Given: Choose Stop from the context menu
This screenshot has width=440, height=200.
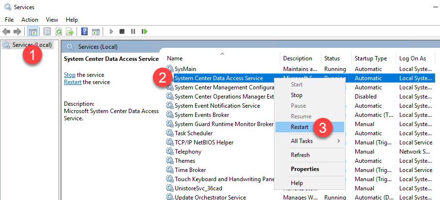Looking at the screenshot, I should [x=309, y=95].
